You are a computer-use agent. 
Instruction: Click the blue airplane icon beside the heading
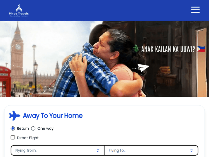tap(15, 115)
